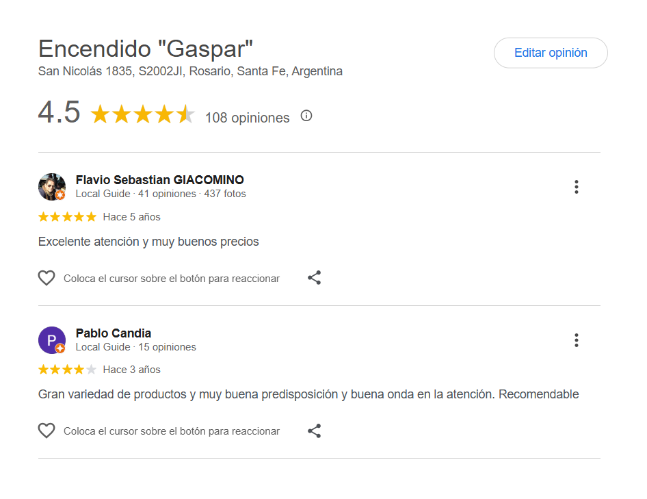The width and height of the screenshot is (647, 499).
Task: Share Flavio Sebastian GIACOMINO's review
Action: tap(314, 278)
